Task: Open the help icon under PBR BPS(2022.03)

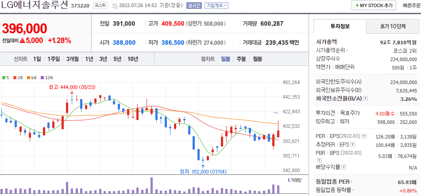Action: tap(320, 160)
